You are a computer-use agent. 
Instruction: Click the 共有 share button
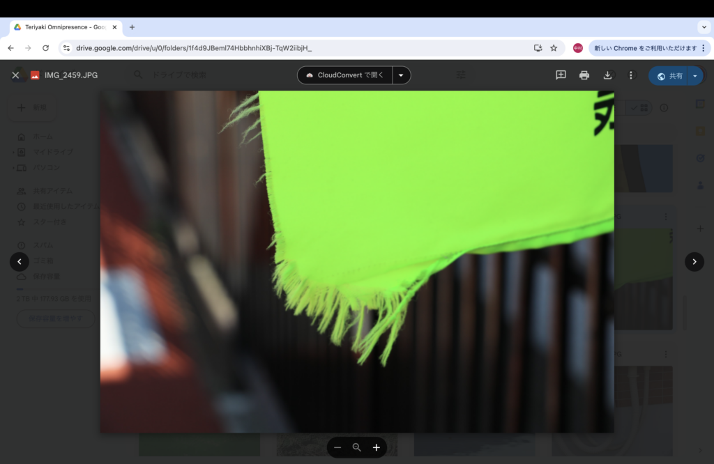pyautogui.click(x=669, y=76)
